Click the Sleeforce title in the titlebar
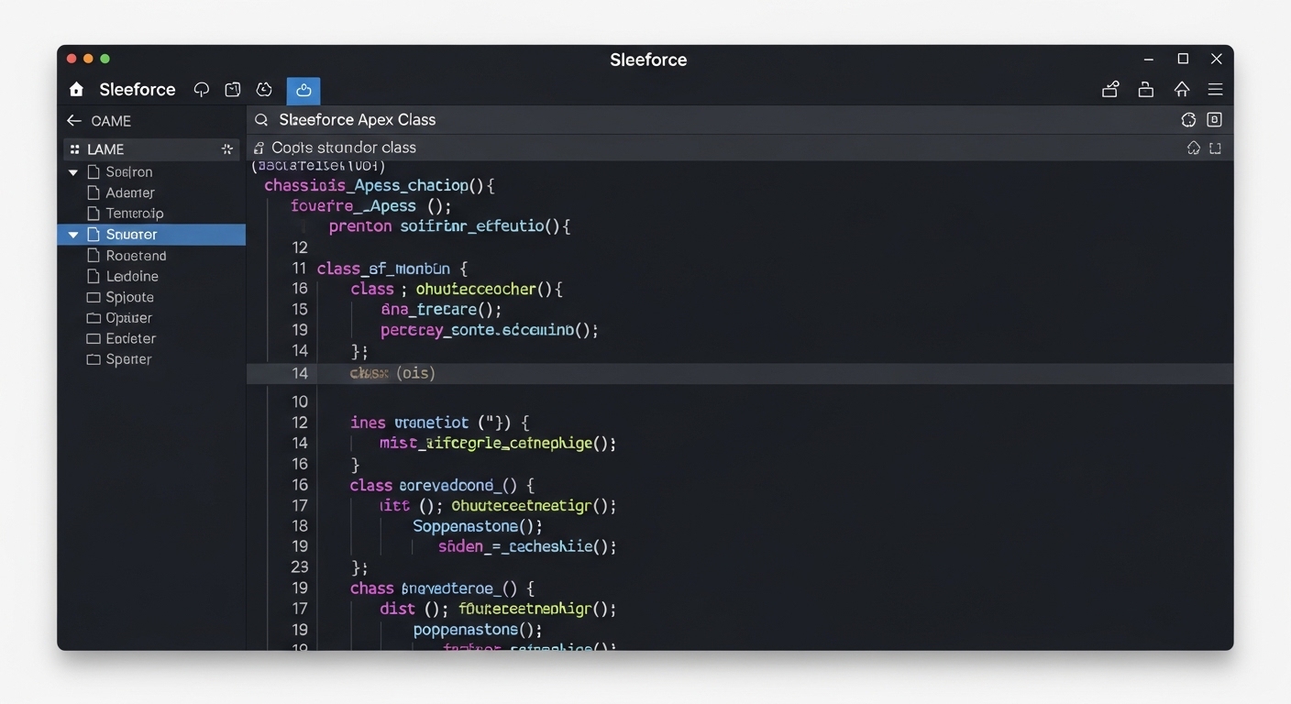Screen dimensions: 1291x704 (648, 60)
